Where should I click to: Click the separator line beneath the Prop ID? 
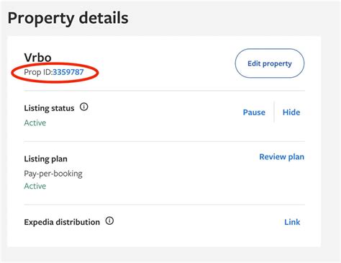(x=165, y=91)
